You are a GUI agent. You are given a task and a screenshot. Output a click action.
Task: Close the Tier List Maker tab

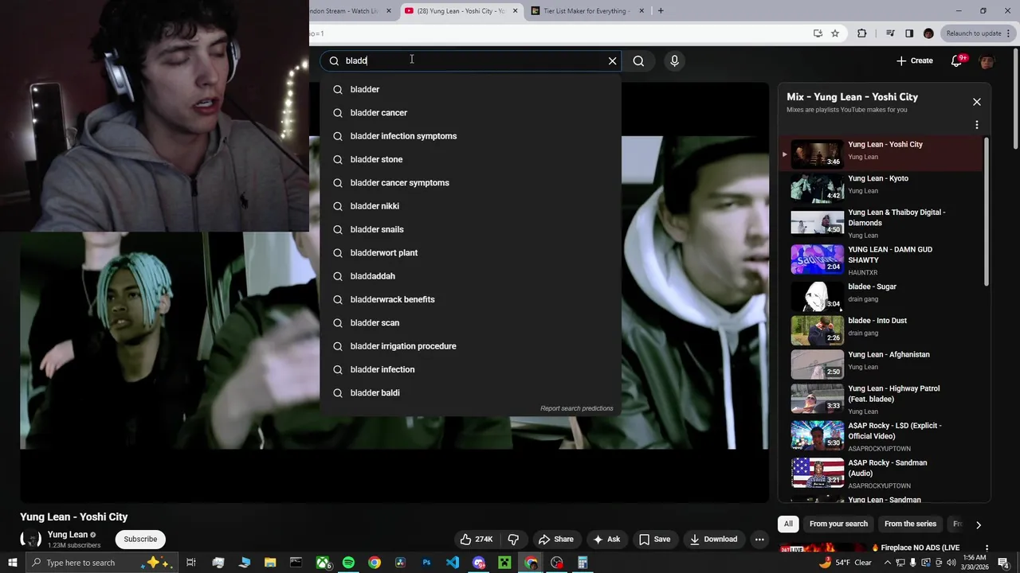coord(641,11)
